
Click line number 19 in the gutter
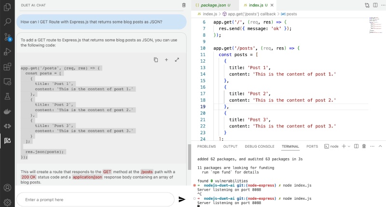tap(203, 107)
